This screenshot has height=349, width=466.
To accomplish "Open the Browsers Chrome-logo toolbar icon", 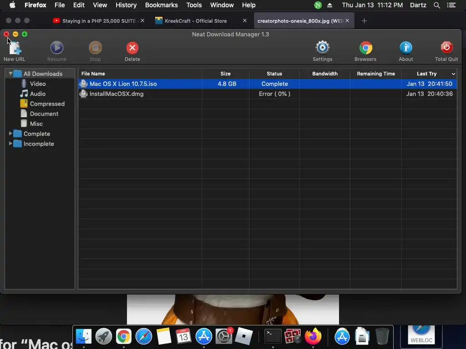I will point(365,48).
